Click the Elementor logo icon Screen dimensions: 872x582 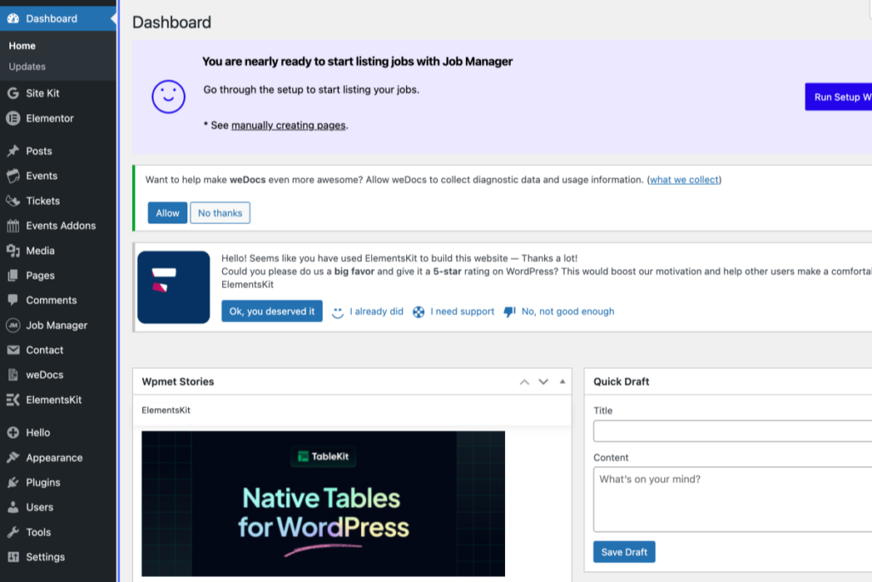coord(13,118)
